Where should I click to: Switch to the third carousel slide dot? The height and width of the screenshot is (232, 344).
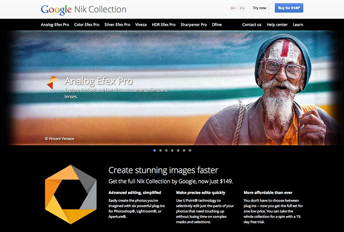pos(166,150)
